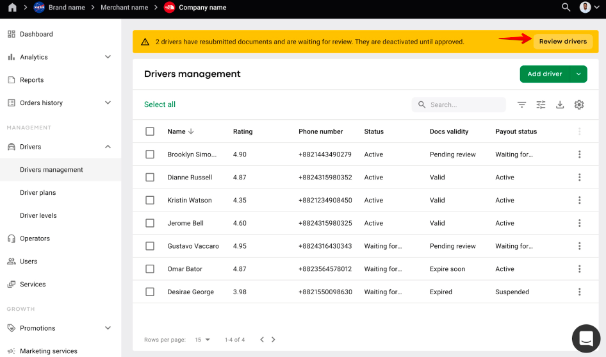Toggle header select-all checkbox
This screenshot has height=357, width=606.
150,131
